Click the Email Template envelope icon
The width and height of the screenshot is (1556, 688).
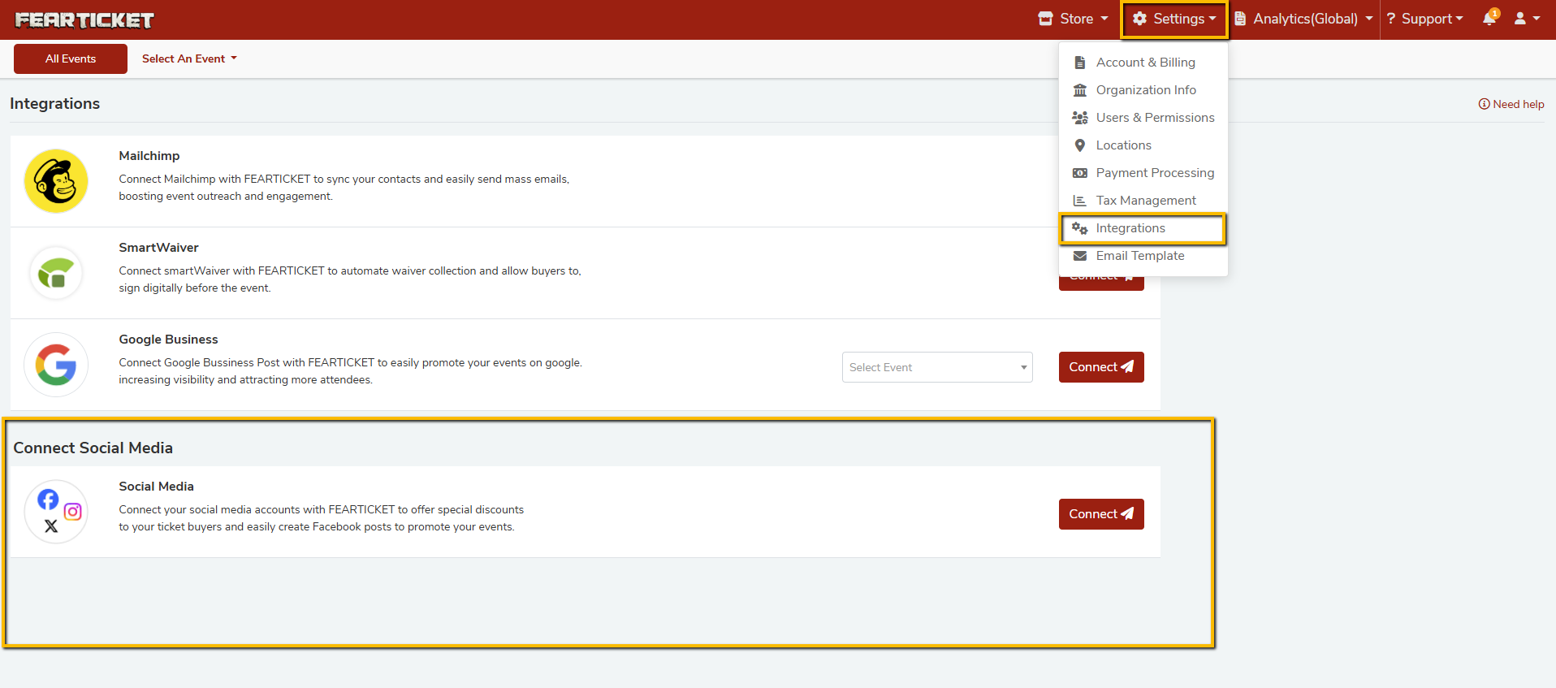coord(1080,256)
